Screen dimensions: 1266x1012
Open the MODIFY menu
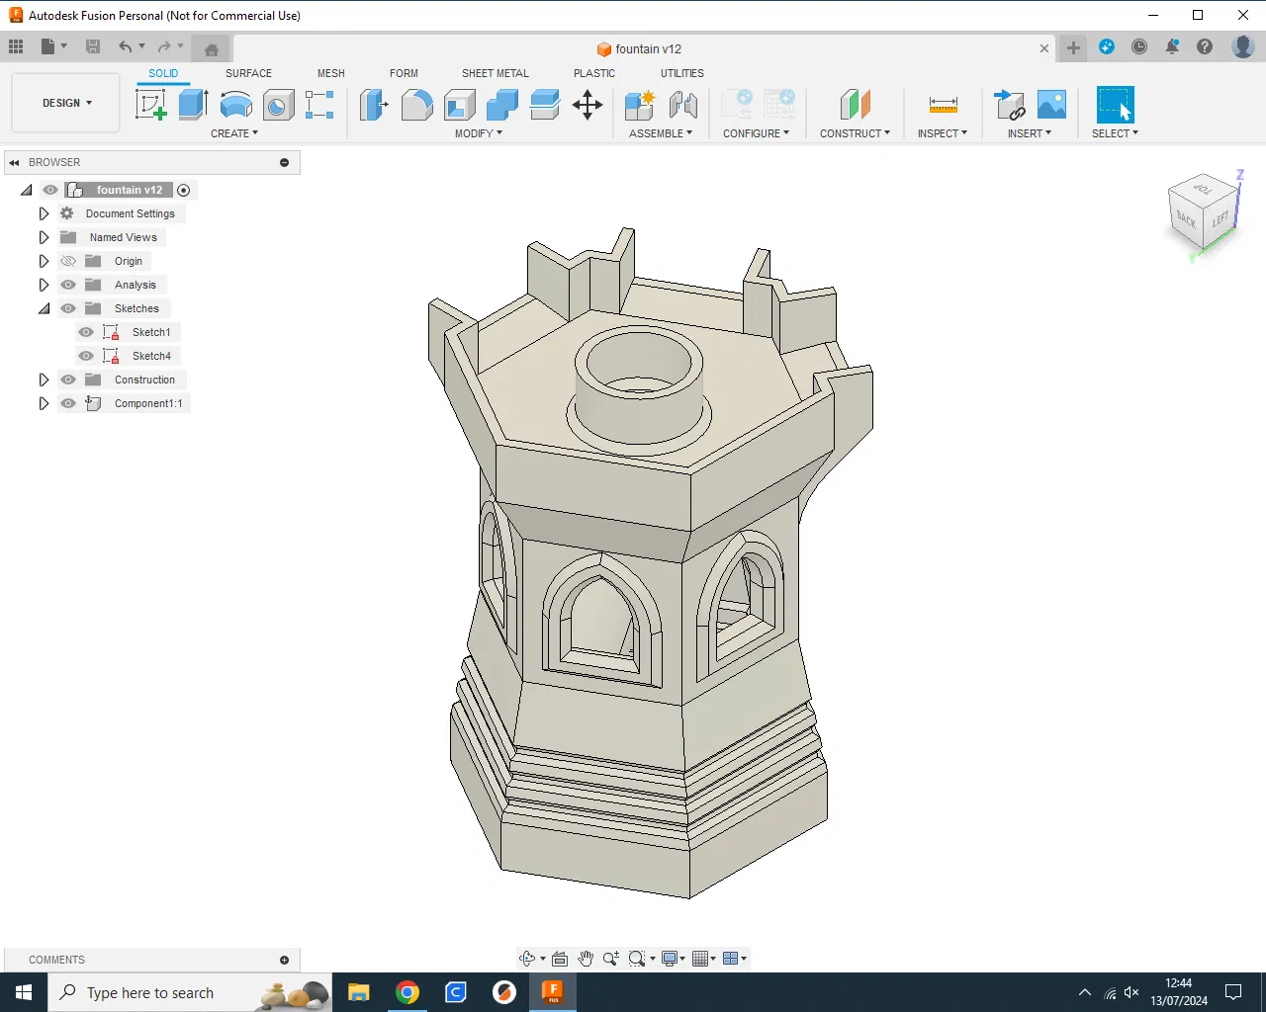[x=478, y=133]
